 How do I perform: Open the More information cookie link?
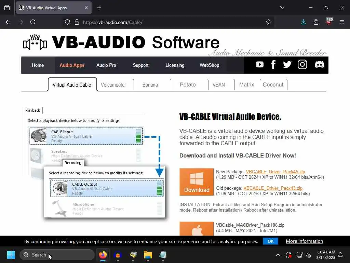pos(305,241)
